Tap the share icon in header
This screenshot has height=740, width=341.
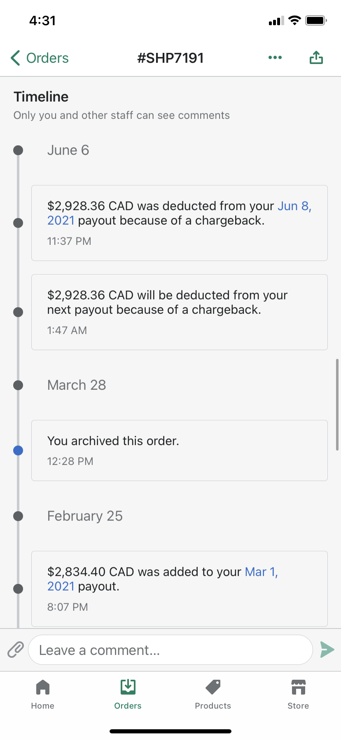pyautogui.click(x=316, y=58)
